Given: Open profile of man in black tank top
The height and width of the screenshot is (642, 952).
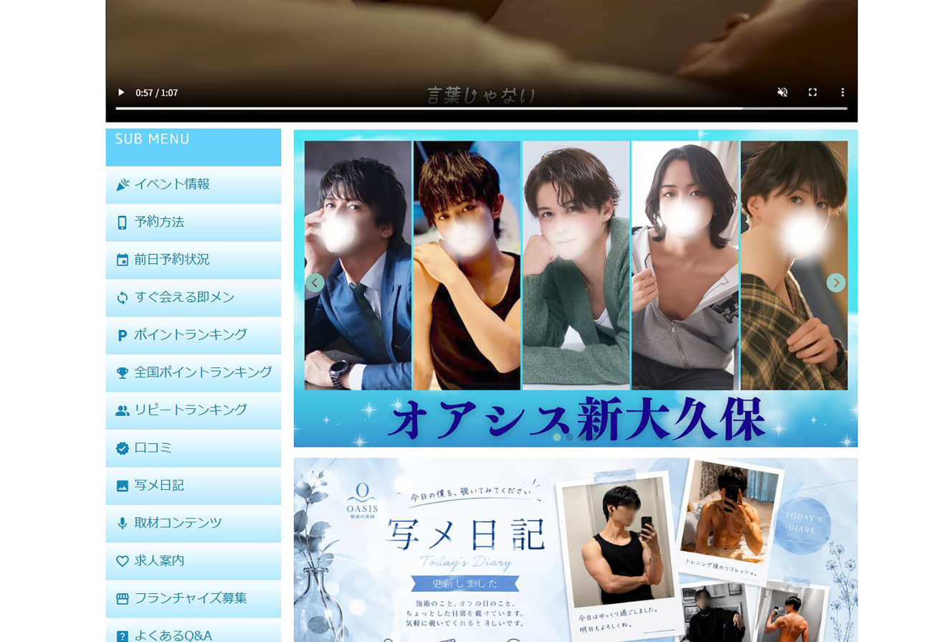Looking at the screenshot, I should point(467,265).
